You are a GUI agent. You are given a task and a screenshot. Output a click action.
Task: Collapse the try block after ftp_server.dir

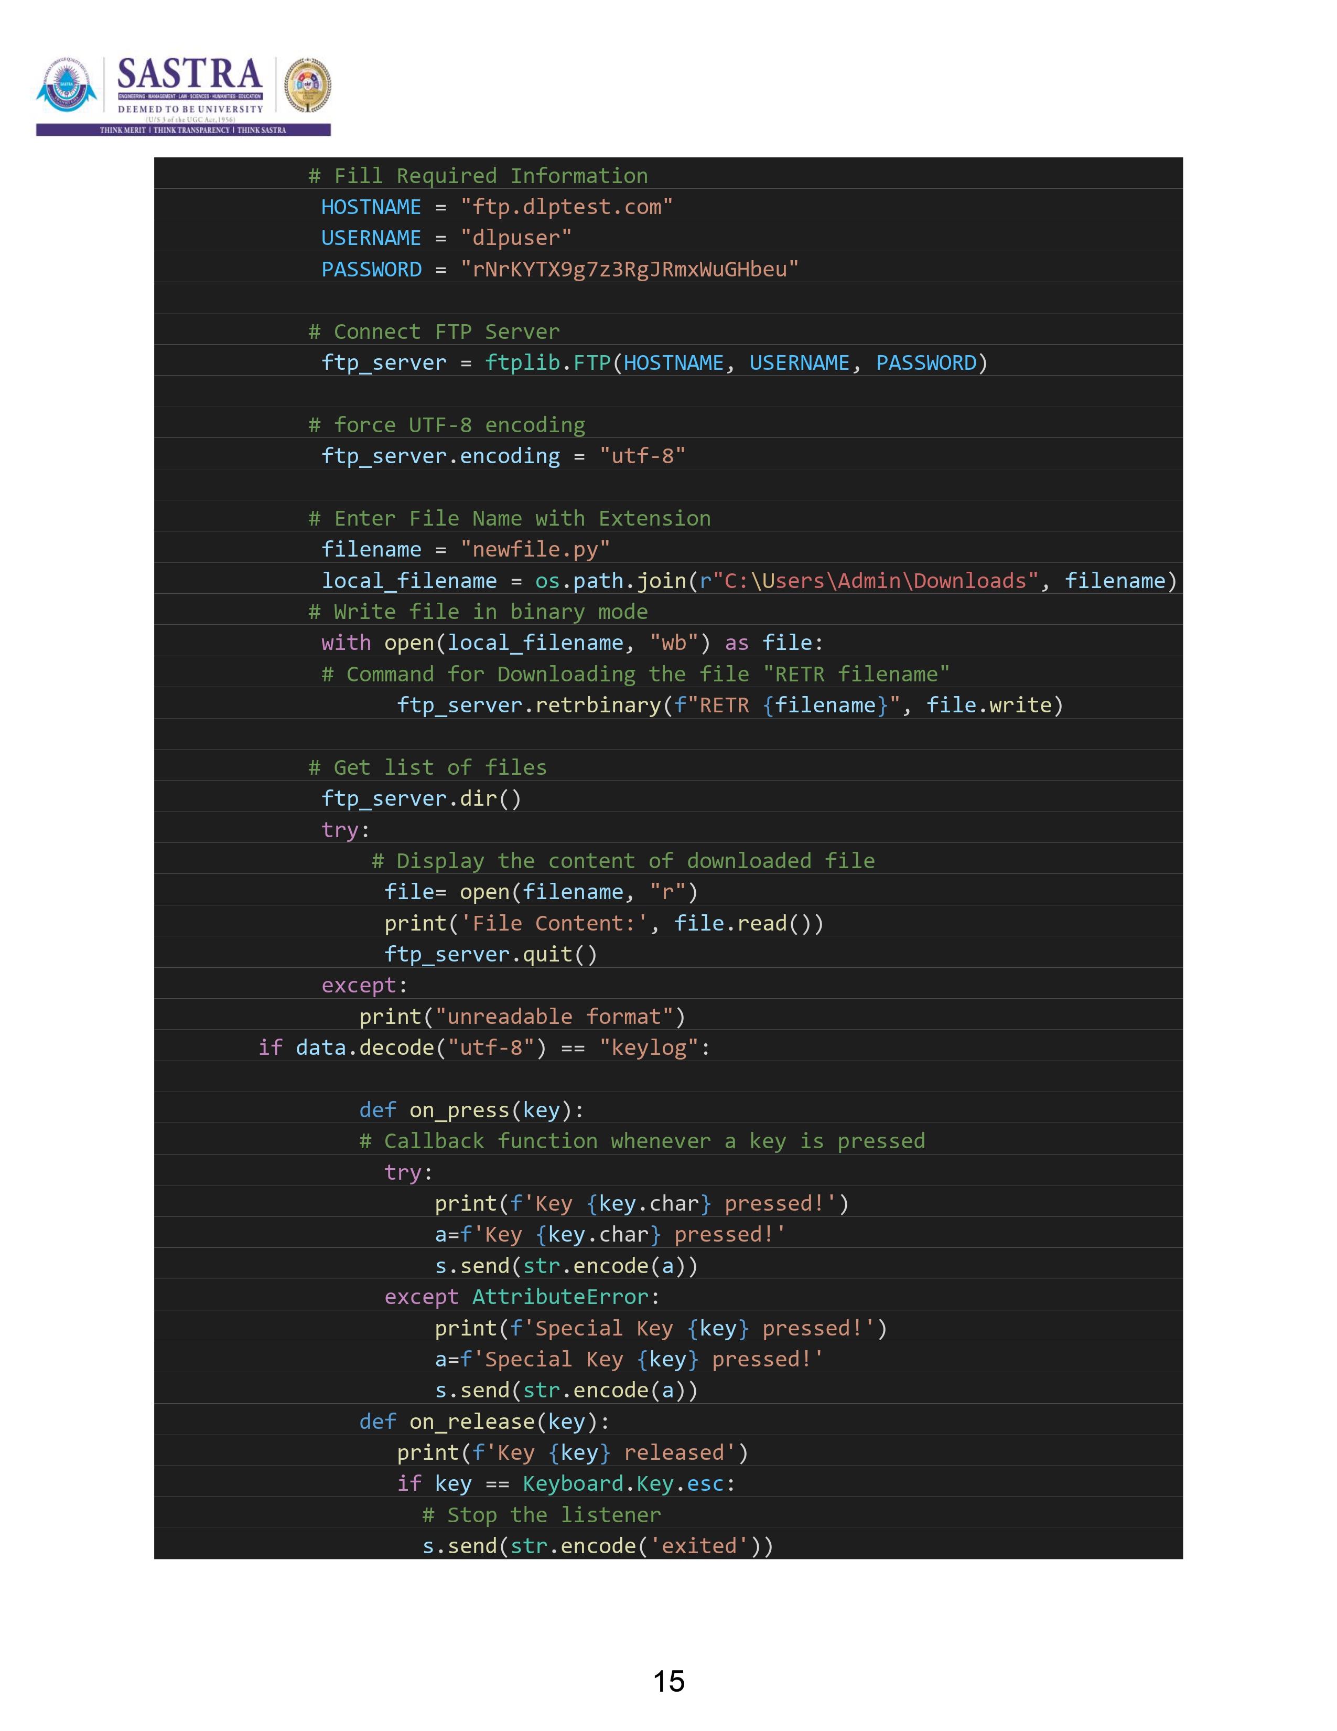(x=343, y=829)
